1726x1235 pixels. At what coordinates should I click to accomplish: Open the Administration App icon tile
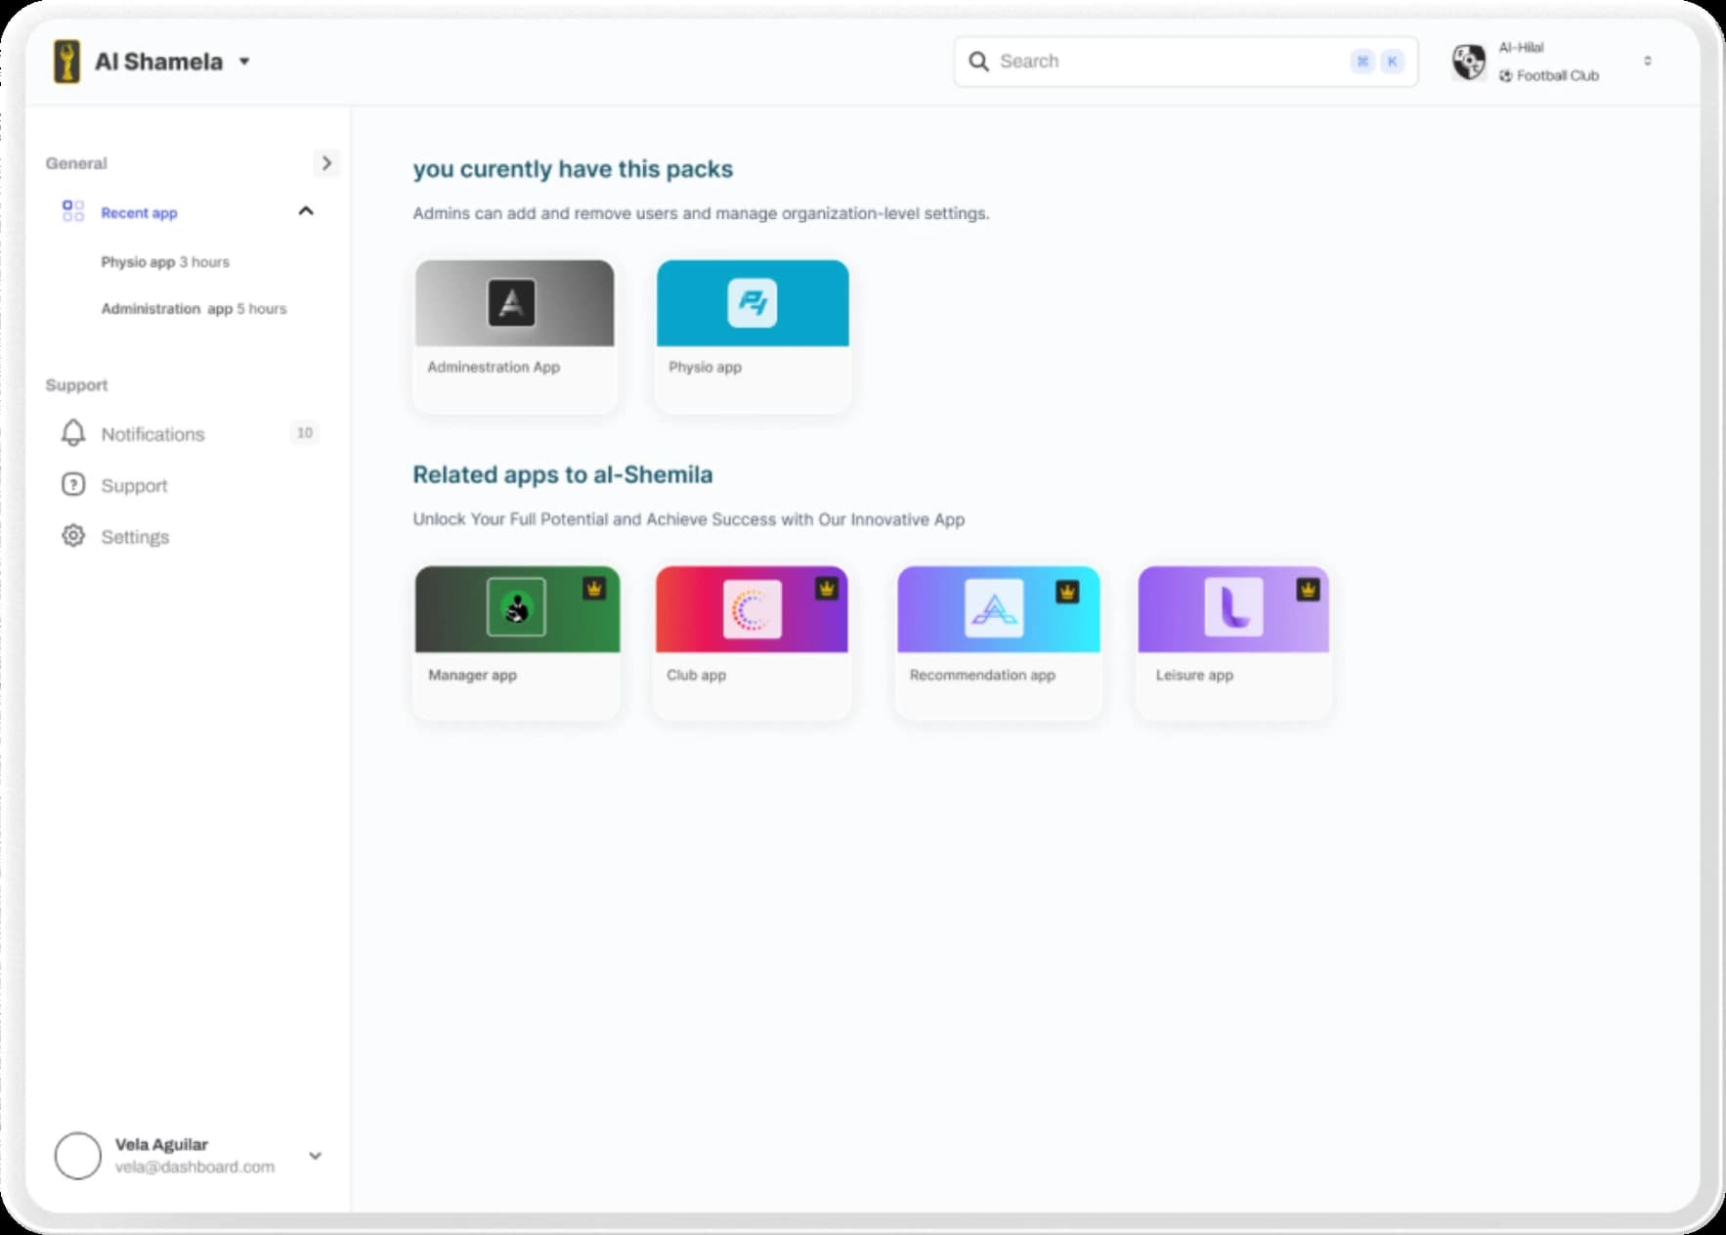point(511,303)
